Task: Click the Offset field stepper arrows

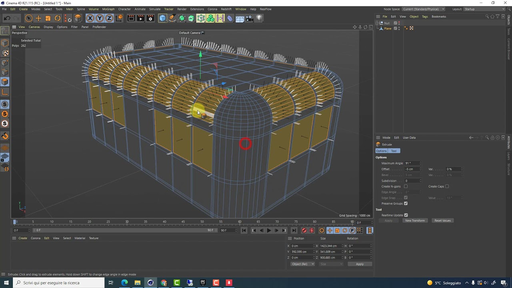Action: tap(420, 169)
